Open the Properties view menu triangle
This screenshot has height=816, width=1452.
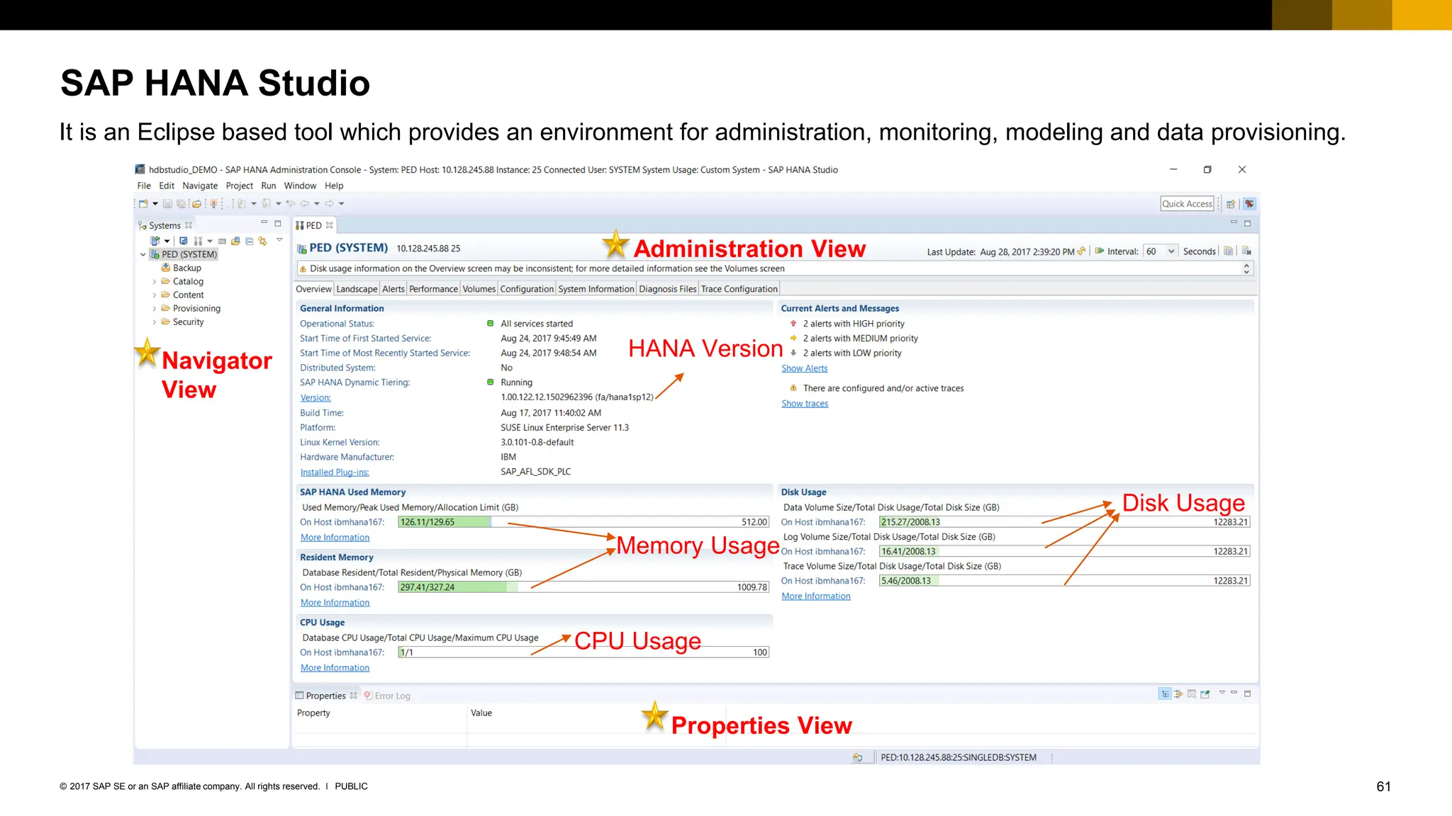tap(1222, 693)
